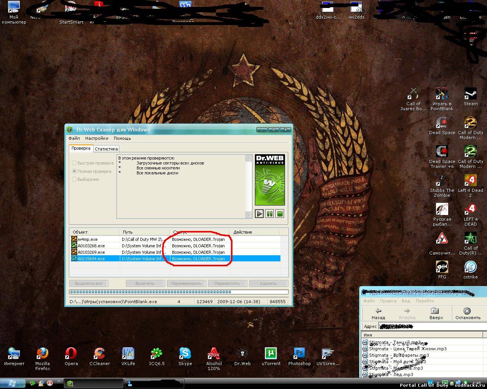Viewport: 487px width, 389px height.
Task: Open the iwi2dds desktop icon
Action: (356, 10)
